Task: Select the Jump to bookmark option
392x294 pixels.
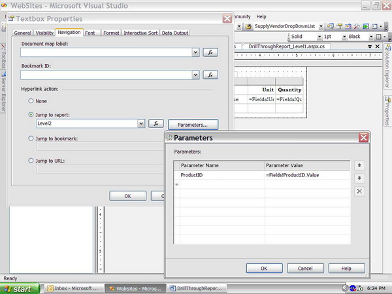Action: pos(31,138)
